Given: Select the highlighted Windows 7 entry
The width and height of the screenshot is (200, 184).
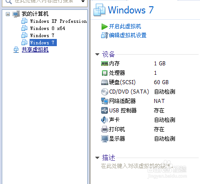Looking at the screenshot, I should (x=43, y=43).
